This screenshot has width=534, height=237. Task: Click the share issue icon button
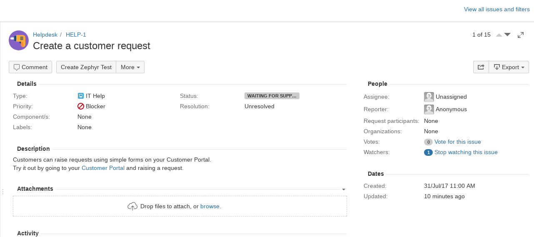(x=481, y=67)
